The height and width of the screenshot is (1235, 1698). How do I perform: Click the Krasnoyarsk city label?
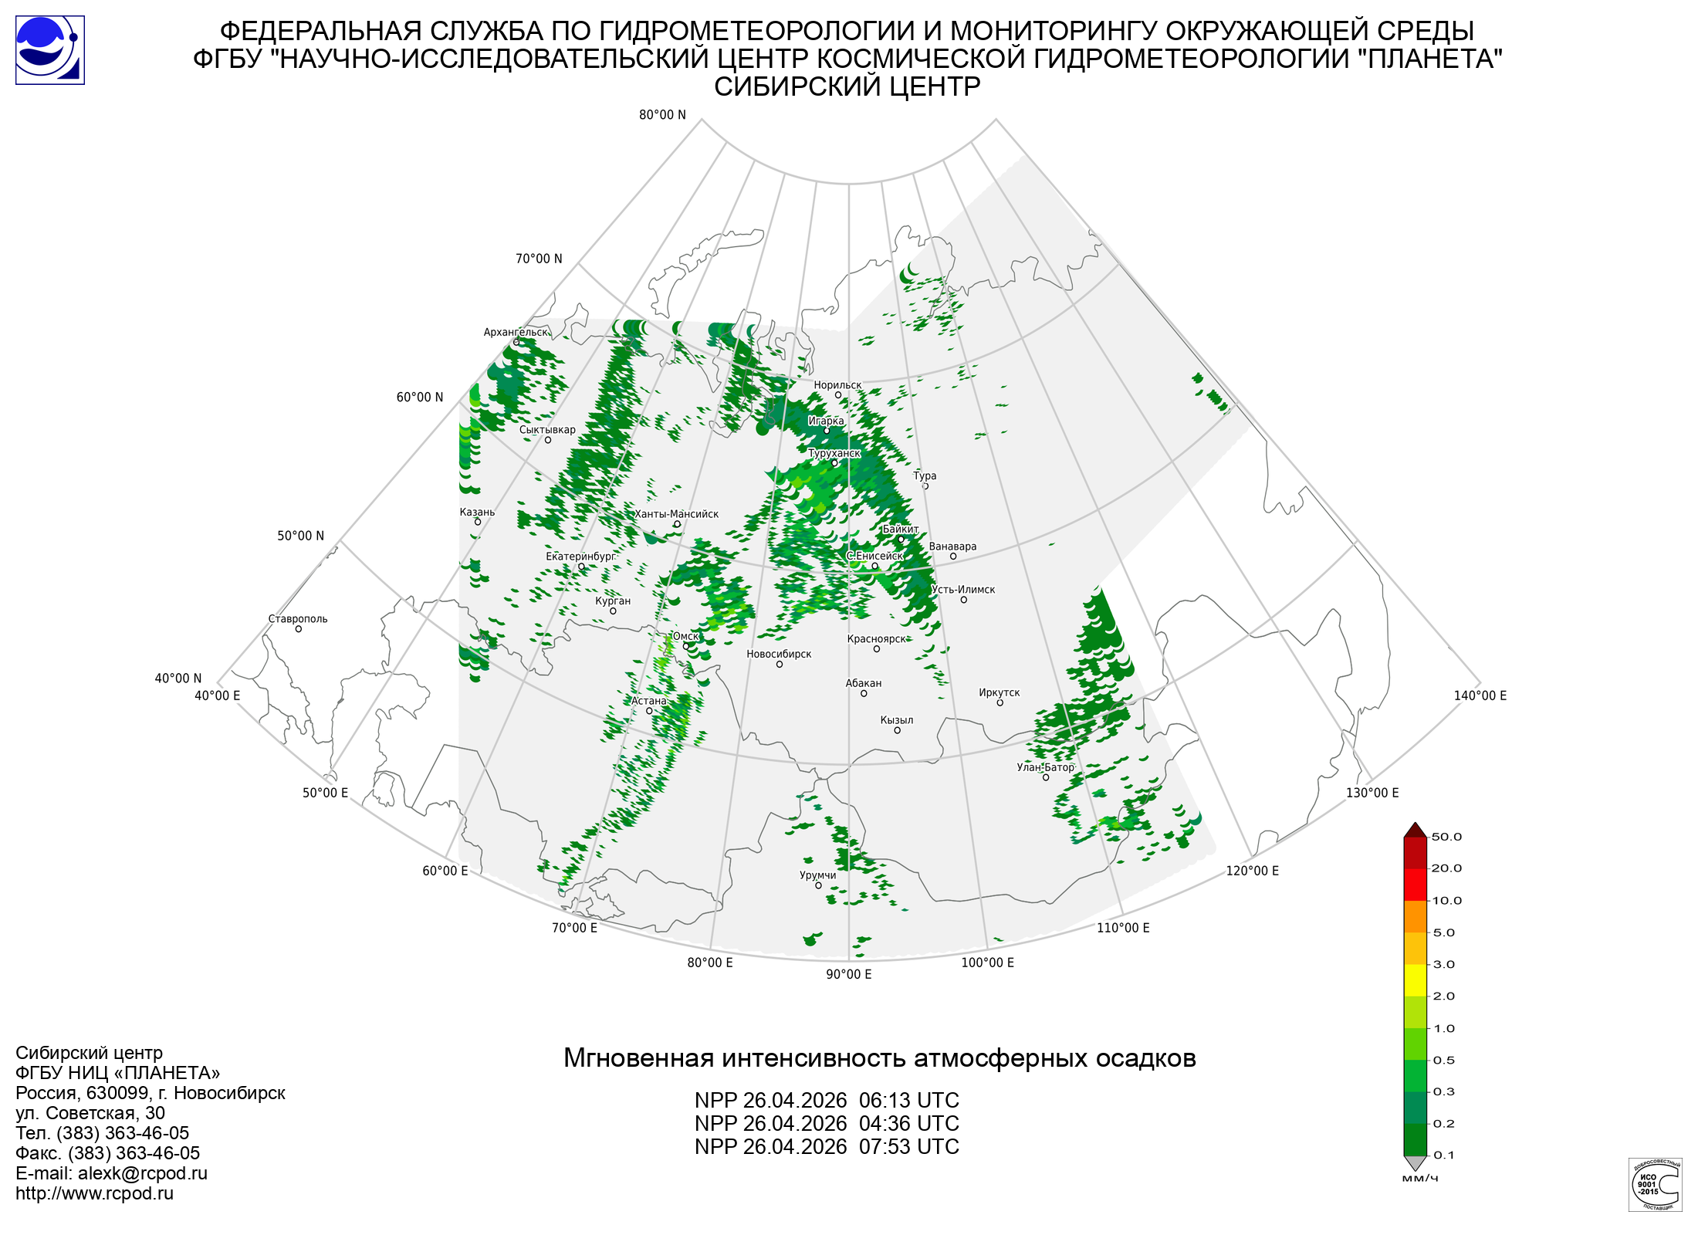875,639
